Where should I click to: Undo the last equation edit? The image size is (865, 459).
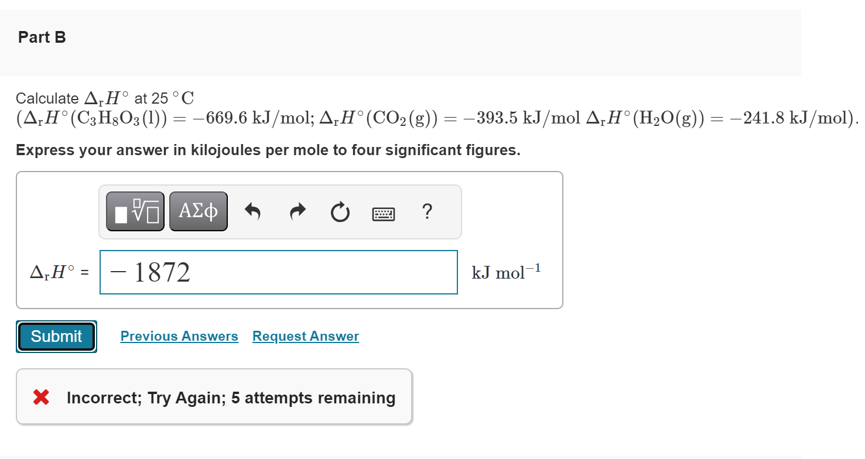tap(253, 212)
